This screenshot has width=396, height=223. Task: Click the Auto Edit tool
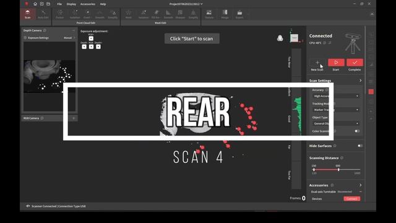coord(43,14)
